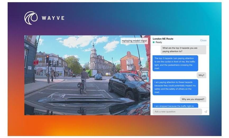Click the 'Ask a new question' input field

click(176, 112)
